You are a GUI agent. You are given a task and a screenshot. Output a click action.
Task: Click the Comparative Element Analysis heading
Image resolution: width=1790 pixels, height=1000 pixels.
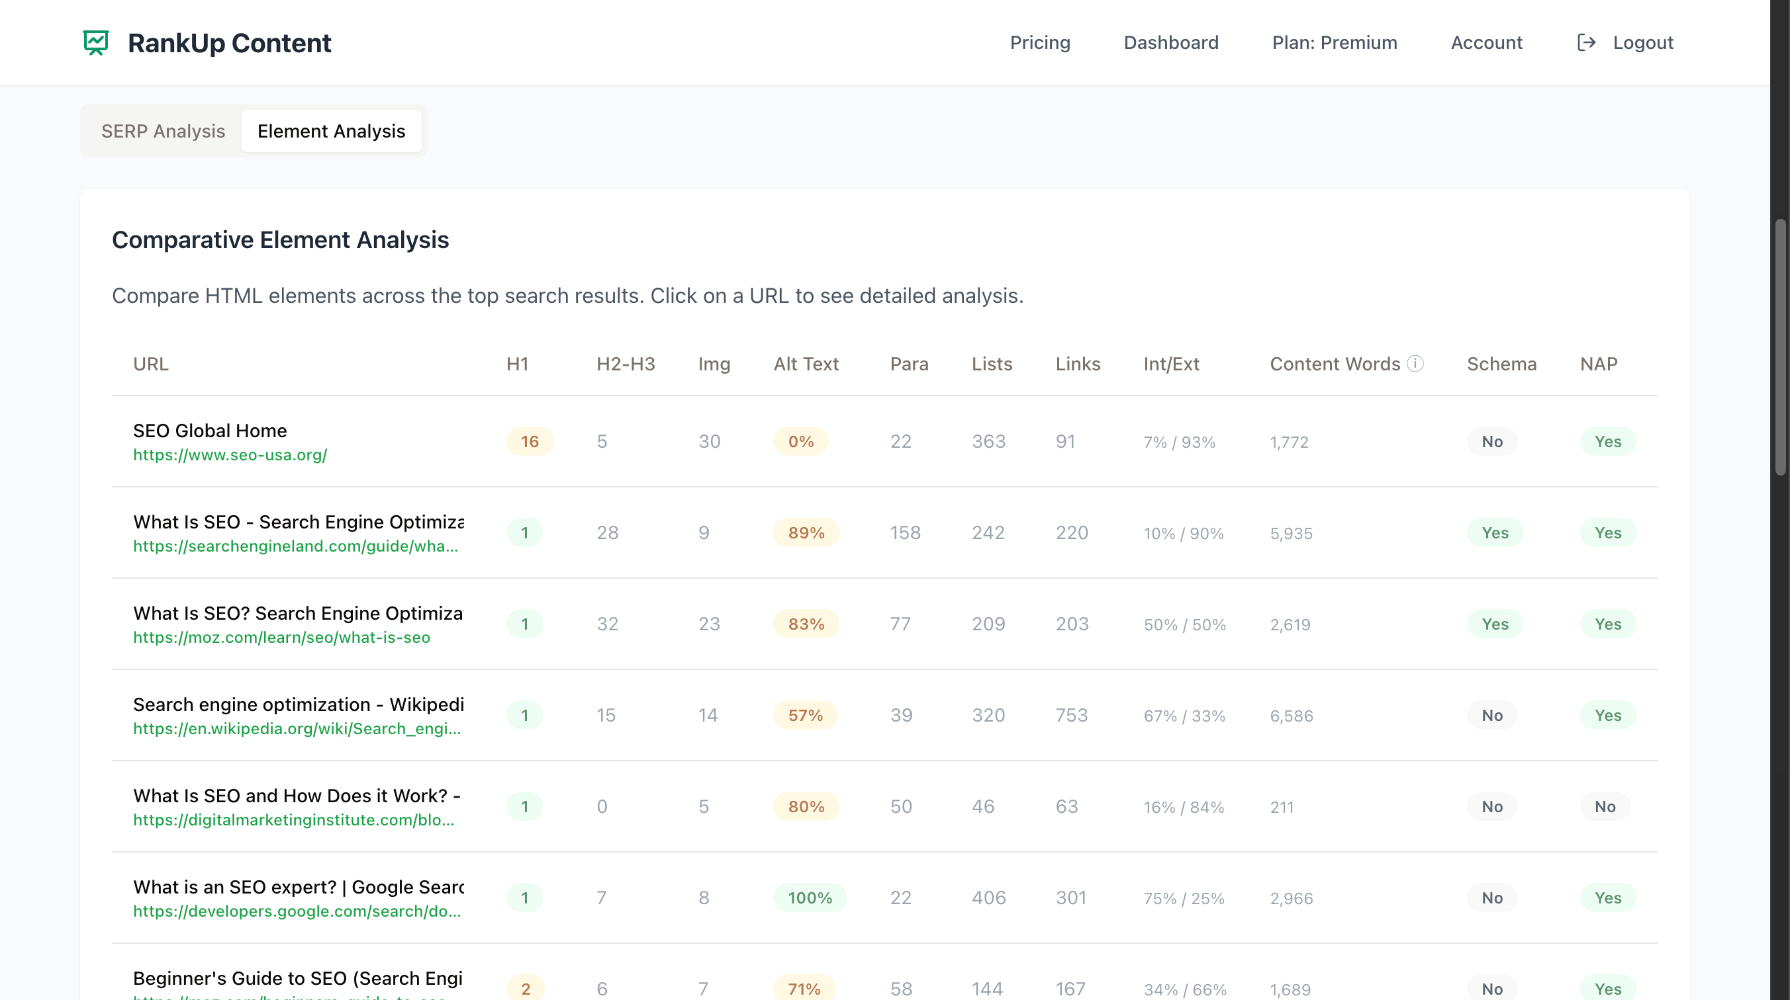coord(280,239)
